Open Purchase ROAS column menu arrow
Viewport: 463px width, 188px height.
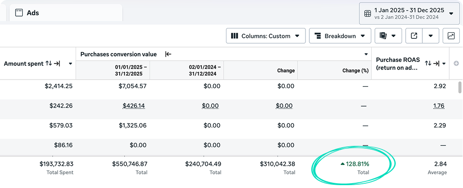click(444, 63)
